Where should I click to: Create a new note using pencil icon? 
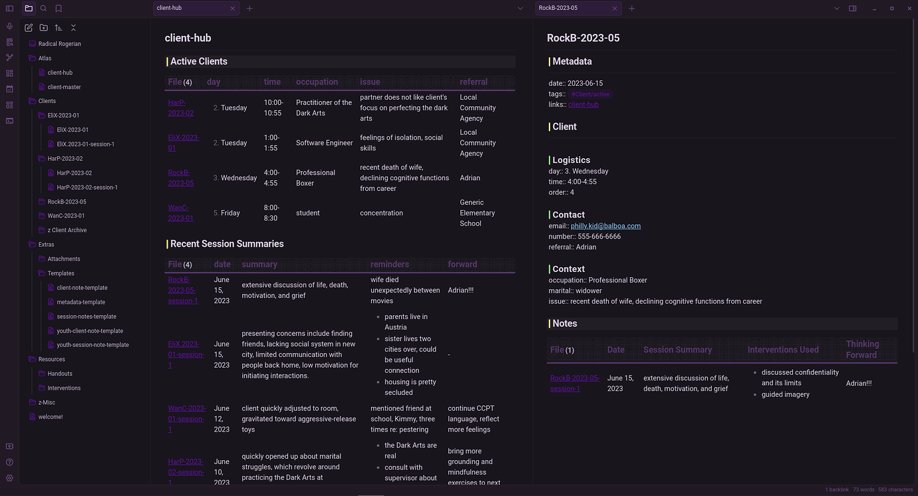click(x=28, y=27)
